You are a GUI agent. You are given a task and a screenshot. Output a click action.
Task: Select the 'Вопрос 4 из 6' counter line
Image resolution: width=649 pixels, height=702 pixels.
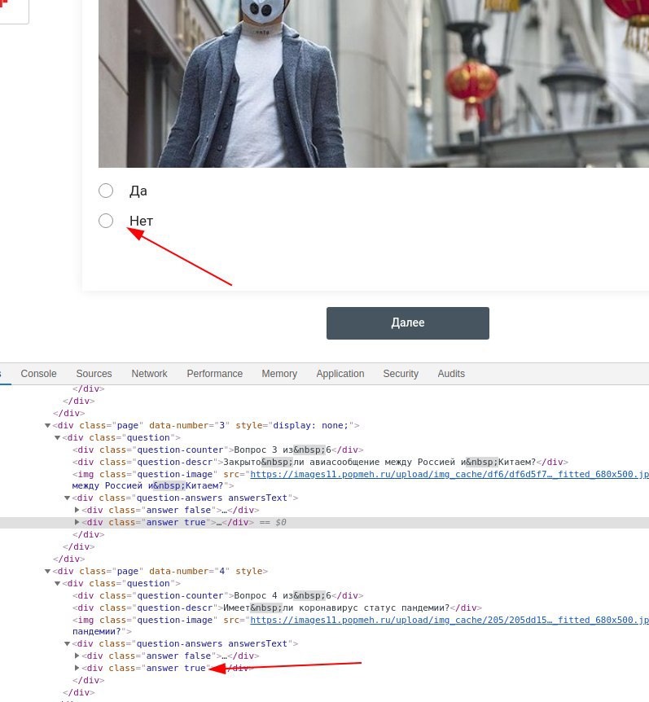click(218, 595)
